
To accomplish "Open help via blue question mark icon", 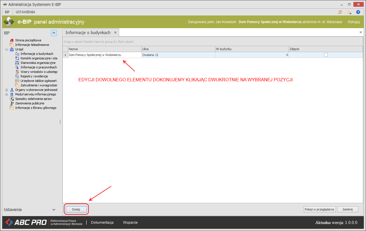I will [358, 12].
